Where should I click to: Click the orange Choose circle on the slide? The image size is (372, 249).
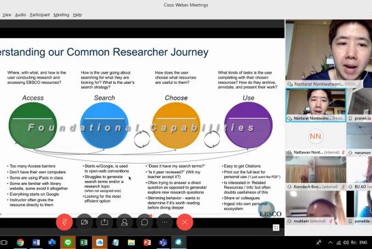pyautogui.click(x=176, y=126)
